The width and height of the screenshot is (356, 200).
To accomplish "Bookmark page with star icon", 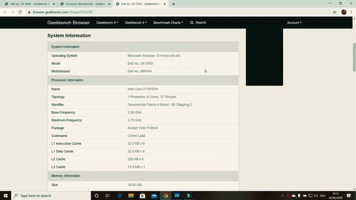I will (x=334, y=12).
